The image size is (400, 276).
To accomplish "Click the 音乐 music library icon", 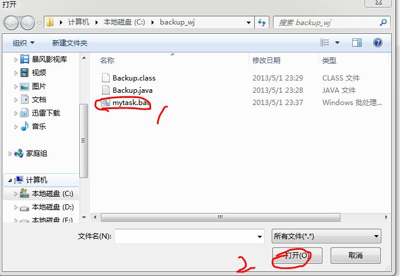I will [24, 127].
